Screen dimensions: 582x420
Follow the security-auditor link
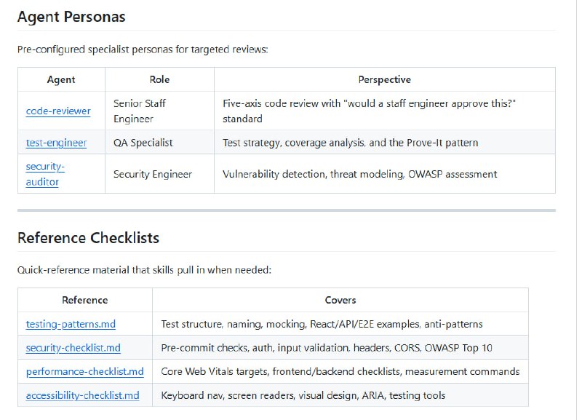pyautogui.click(x=45, y=174)
